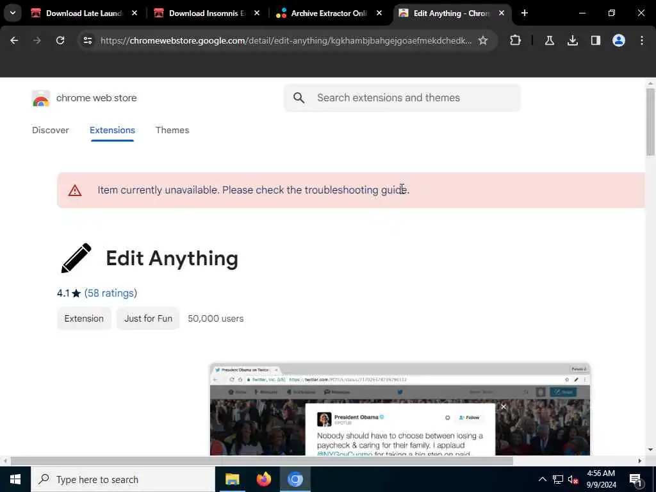
Task: Toggle the side panel icon
Action: click(x=596, y=40)
